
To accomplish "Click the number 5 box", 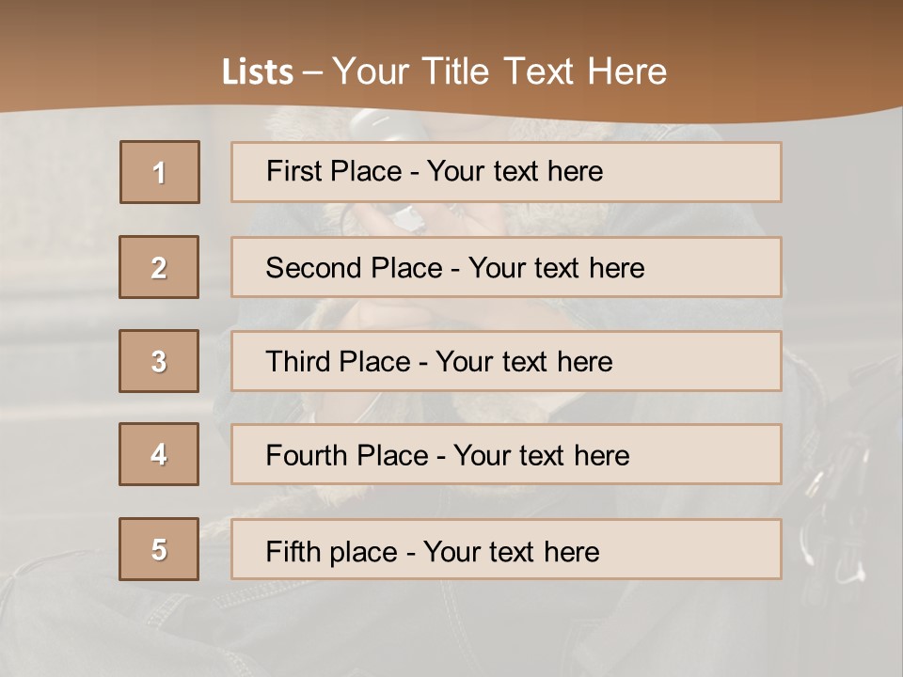I will [159, 549].
